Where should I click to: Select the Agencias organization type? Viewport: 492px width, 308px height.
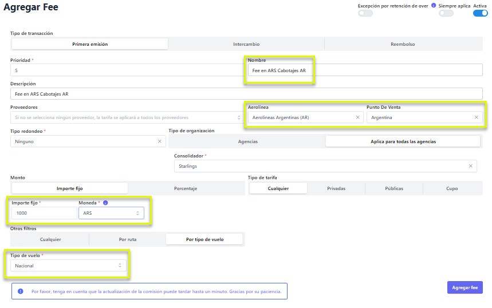[247, 141]
